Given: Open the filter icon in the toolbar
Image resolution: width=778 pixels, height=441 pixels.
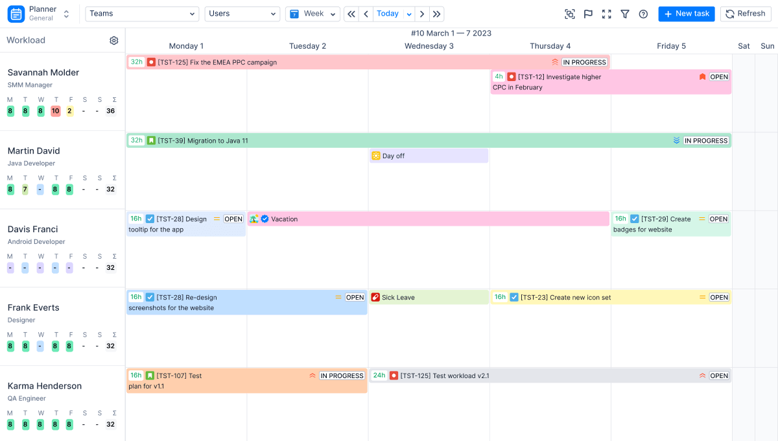Looking at the screenshot, I should pyautogui.click(x=624, y=14).
